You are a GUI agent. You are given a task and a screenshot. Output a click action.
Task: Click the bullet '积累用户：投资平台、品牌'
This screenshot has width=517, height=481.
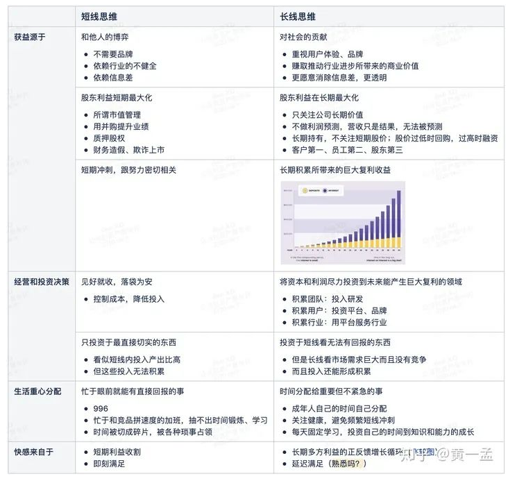point(339,310)
